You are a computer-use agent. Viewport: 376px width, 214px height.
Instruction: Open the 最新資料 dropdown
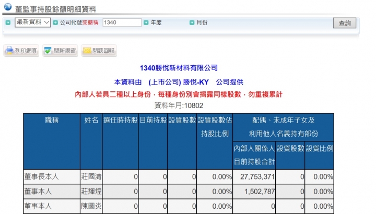(32, 22)
